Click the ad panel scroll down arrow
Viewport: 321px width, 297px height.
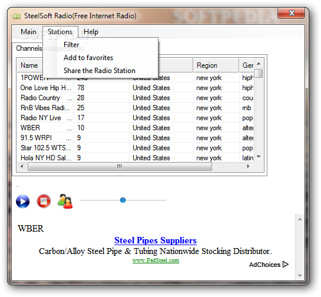click(x=300, y=276)
